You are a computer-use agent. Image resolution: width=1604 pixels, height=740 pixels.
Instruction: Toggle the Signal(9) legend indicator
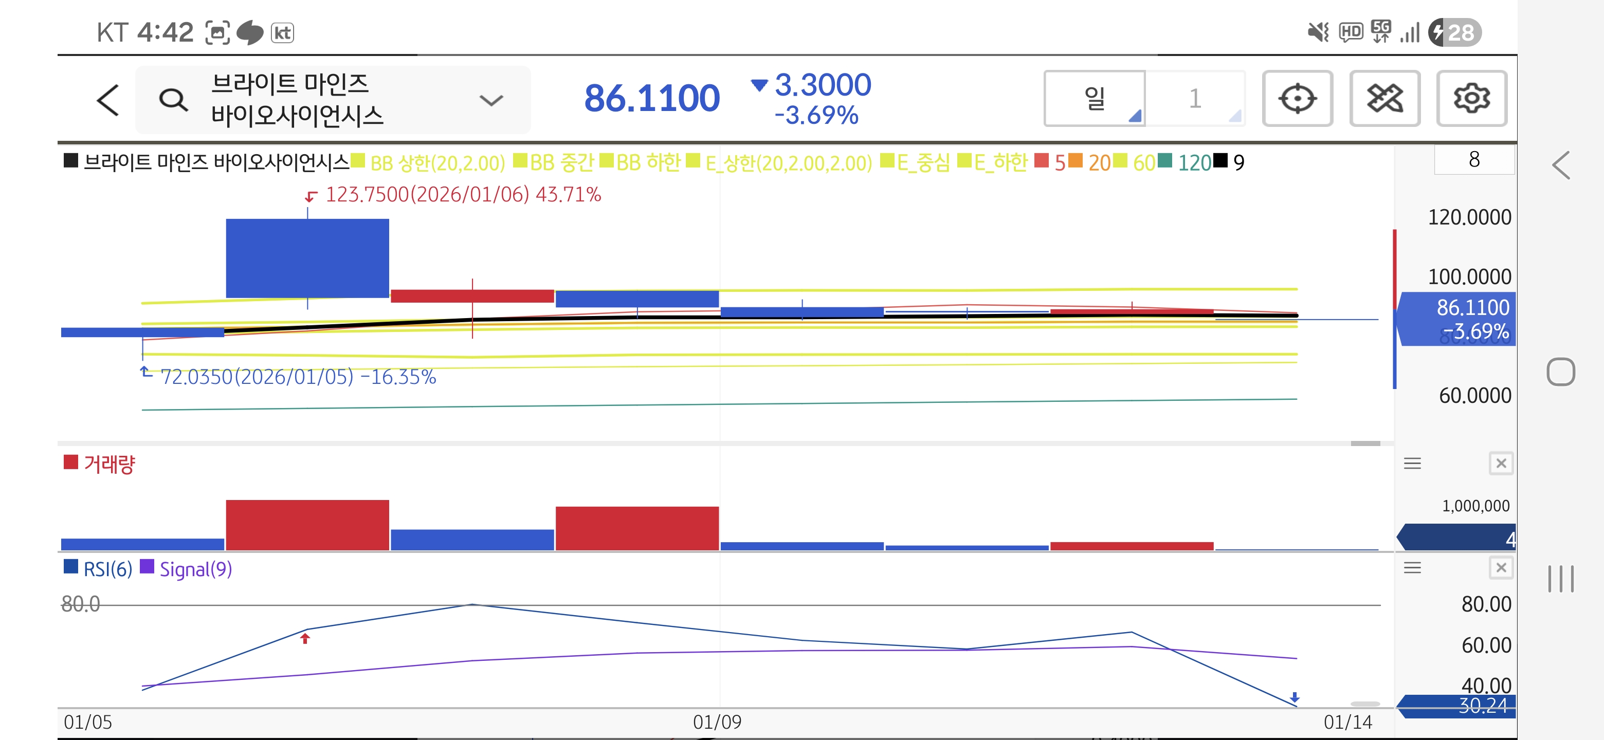click(186, 568)
